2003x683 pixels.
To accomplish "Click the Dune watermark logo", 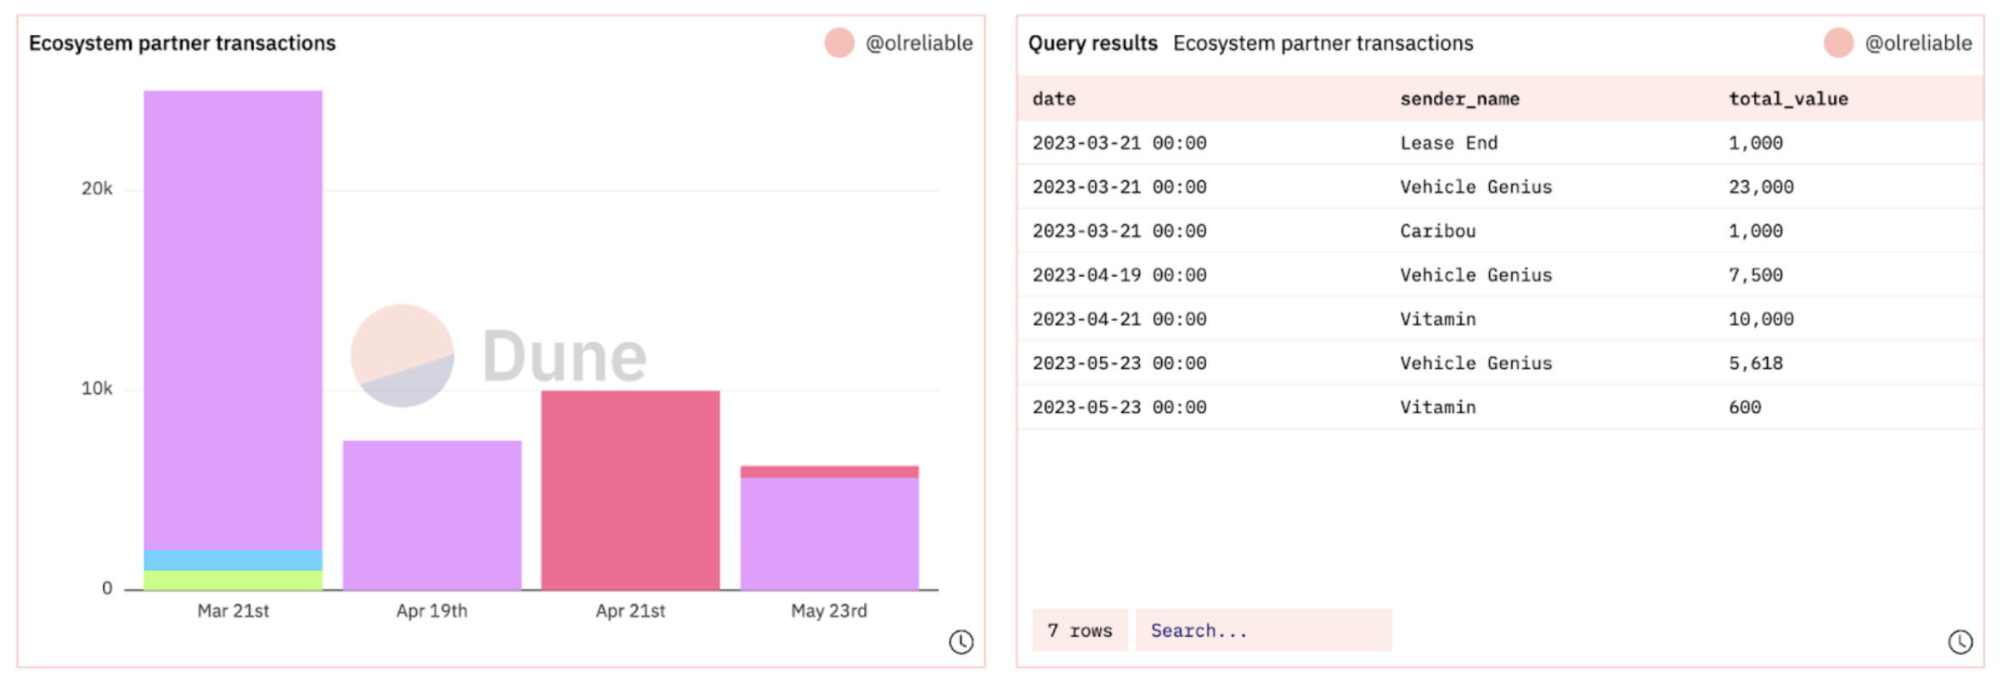I will [x=499, y=356].
